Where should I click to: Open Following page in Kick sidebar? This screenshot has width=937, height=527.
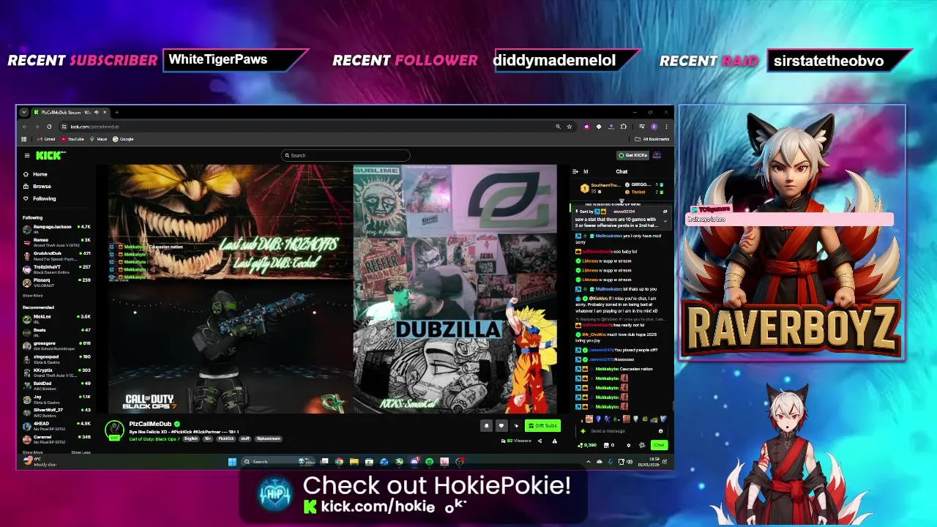pyautogui.click(x=39, y=198)
